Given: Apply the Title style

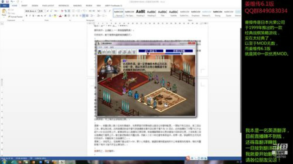Looking at the screenshot, I should pyautogui.click(x=162, y=13).
